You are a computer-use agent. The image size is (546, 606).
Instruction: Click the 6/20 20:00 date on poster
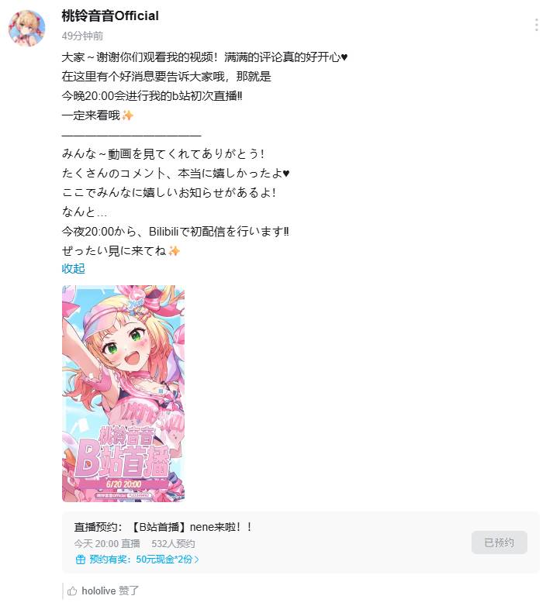(124, 484)
